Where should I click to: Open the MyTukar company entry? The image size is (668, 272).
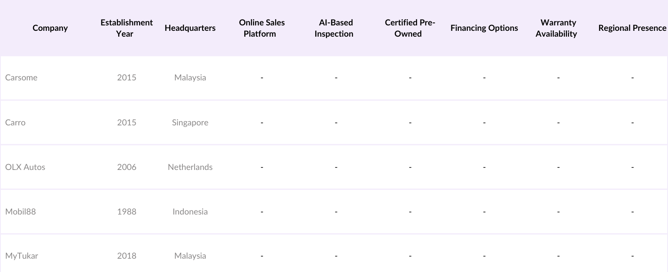point(22,256)
